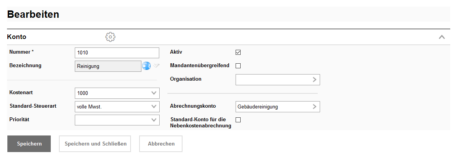Click the Abbrechen button
Image resolution: width=458 pixels, height=154 pixels.
tap(161, 144)
